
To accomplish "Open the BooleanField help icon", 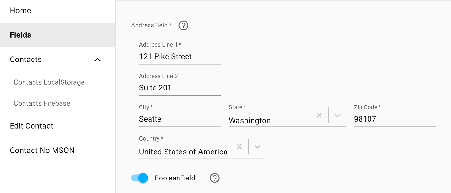I will 214,178.
